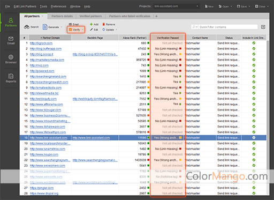Click the Remove partner icon
274x200 pixels.
coord(103,24)
